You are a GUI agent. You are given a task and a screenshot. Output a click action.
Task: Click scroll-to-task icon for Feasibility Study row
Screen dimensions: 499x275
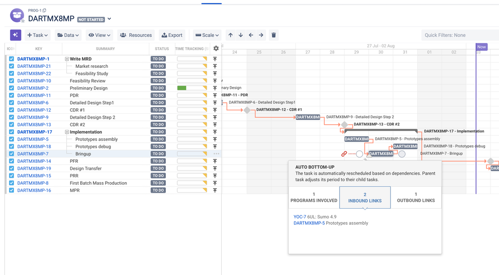[215, 73]
